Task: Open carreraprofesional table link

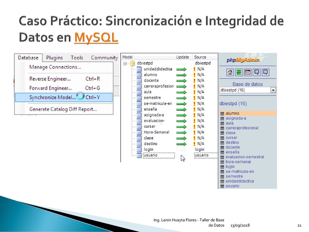Action: click(x=242, y=128)
